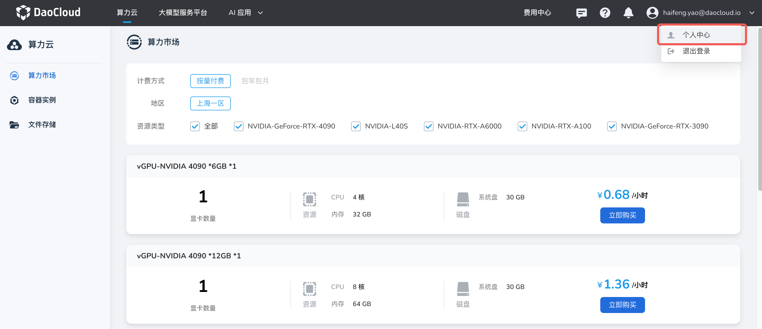This screenshot has height=329, width=762.
Task: Uncheck the 全部 resource type checkbox
Action: [x=195, y=126]
